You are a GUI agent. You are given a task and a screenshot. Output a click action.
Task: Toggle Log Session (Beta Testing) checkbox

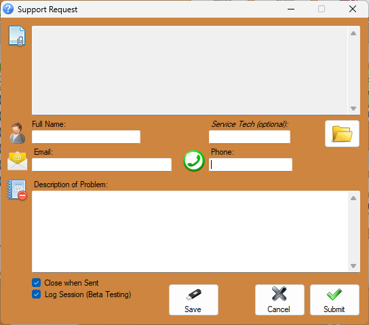tap(36, 294)
